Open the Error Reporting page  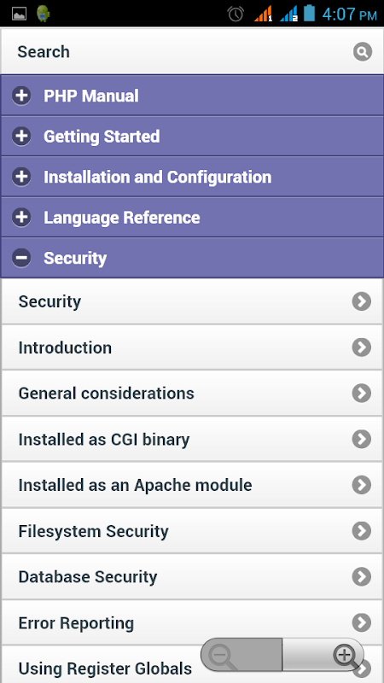tap(192, 622)
